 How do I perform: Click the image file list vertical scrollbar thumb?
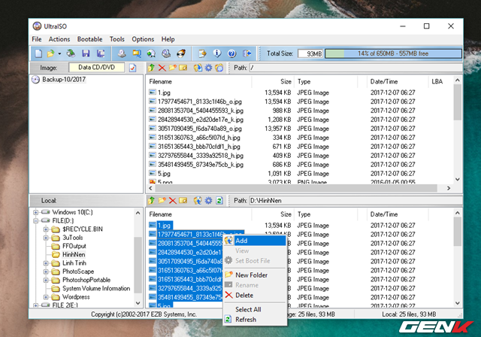click(x=458, y=103)
